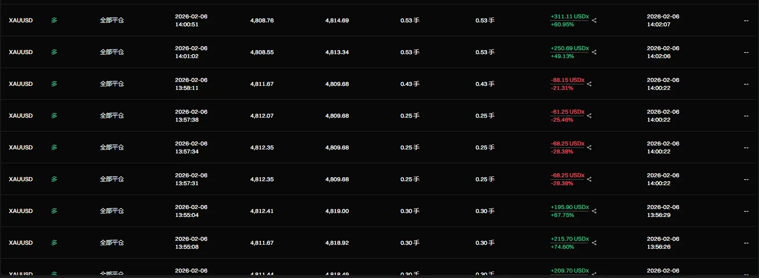Share the trade opened at 13:57:31
Screen dimensions: 759x278
click(590, 179)
